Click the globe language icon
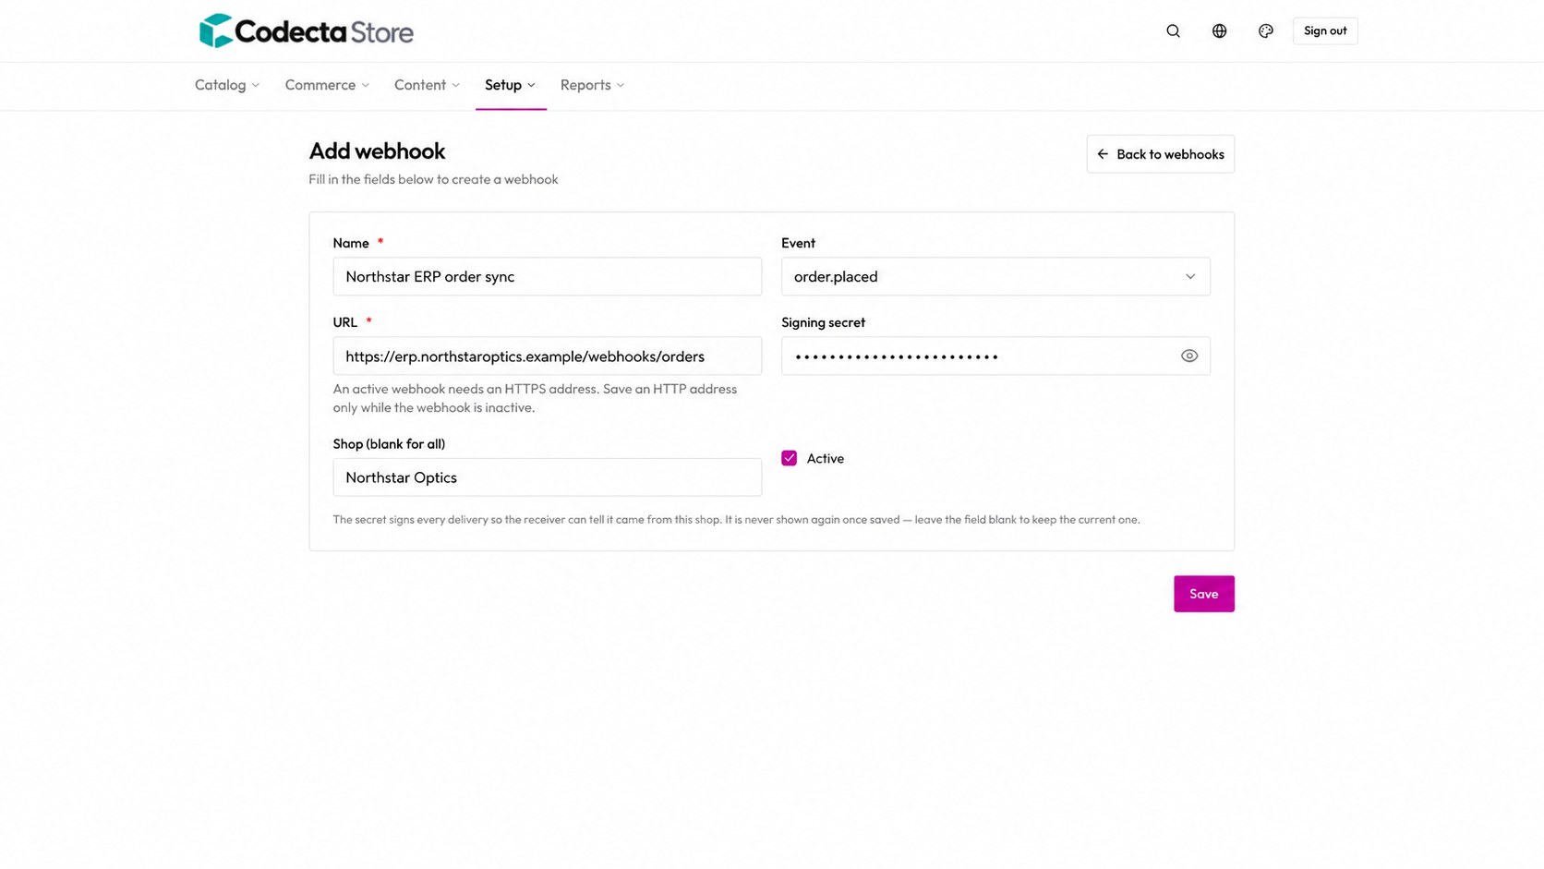This screenshot has height=869, width=1544. coord(1219,30)
